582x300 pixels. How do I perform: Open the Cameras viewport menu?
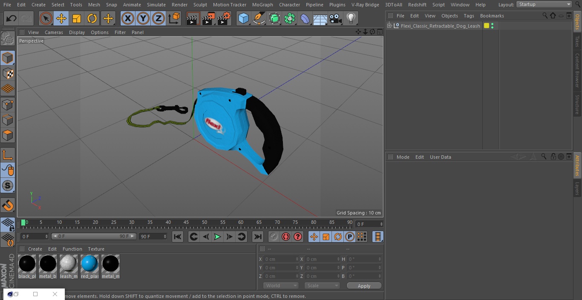coord(54,32)
